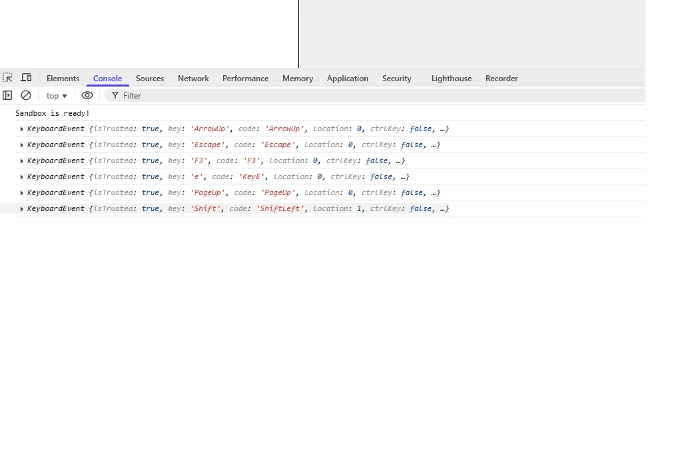The width and height of the screenshot is (692, 462).
Task: Select the Application tab
Action: click(347, 78)
